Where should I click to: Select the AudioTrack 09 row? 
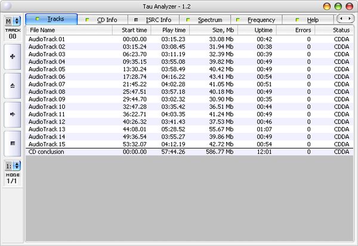(x=190, y=99)
